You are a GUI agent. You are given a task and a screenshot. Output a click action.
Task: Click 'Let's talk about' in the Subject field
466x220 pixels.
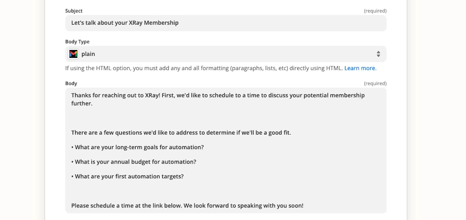point(99,23)
